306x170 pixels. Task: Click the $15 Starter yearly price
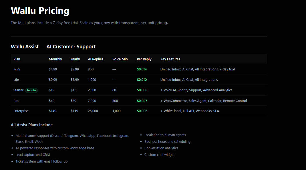(x=73, y=90)
